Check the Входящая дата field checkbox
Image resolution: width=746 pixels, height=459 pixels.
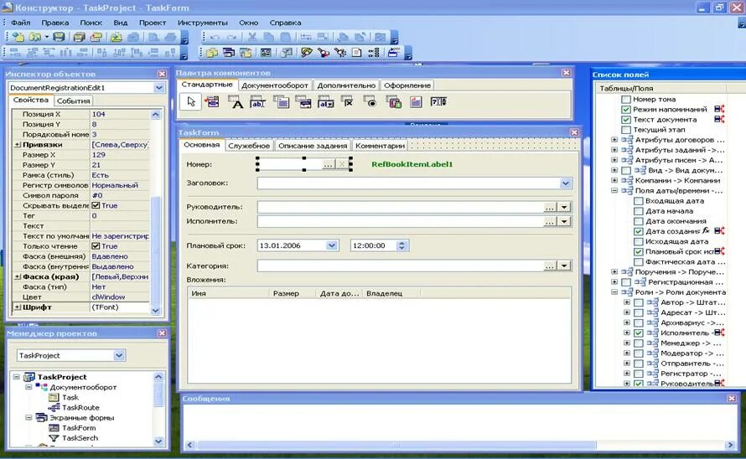point(639,201)
